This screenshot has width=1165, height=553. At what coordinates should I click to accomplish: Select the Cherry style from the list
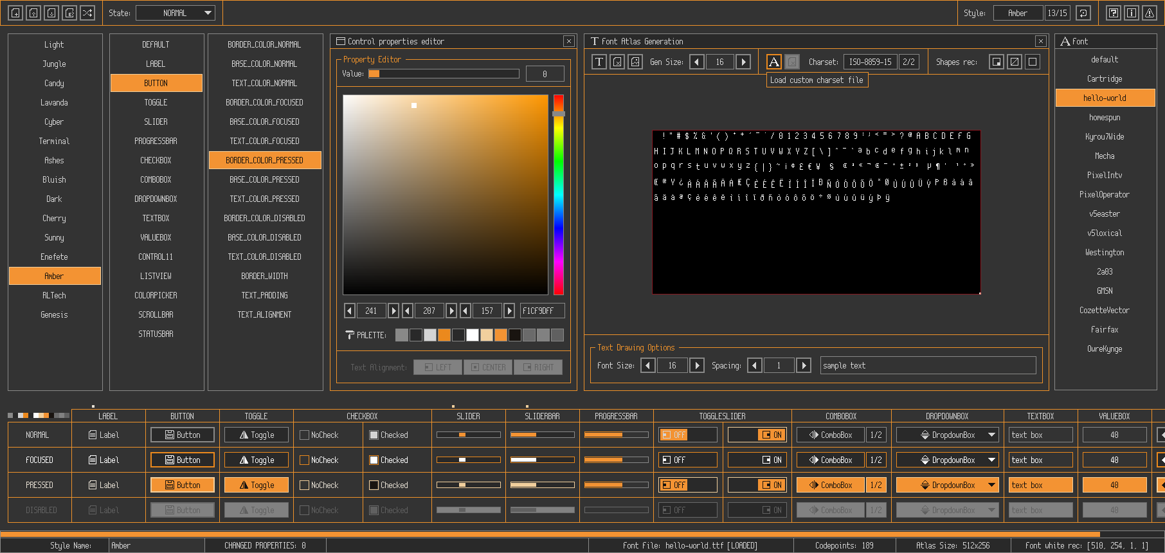click(x=55, y=219)
